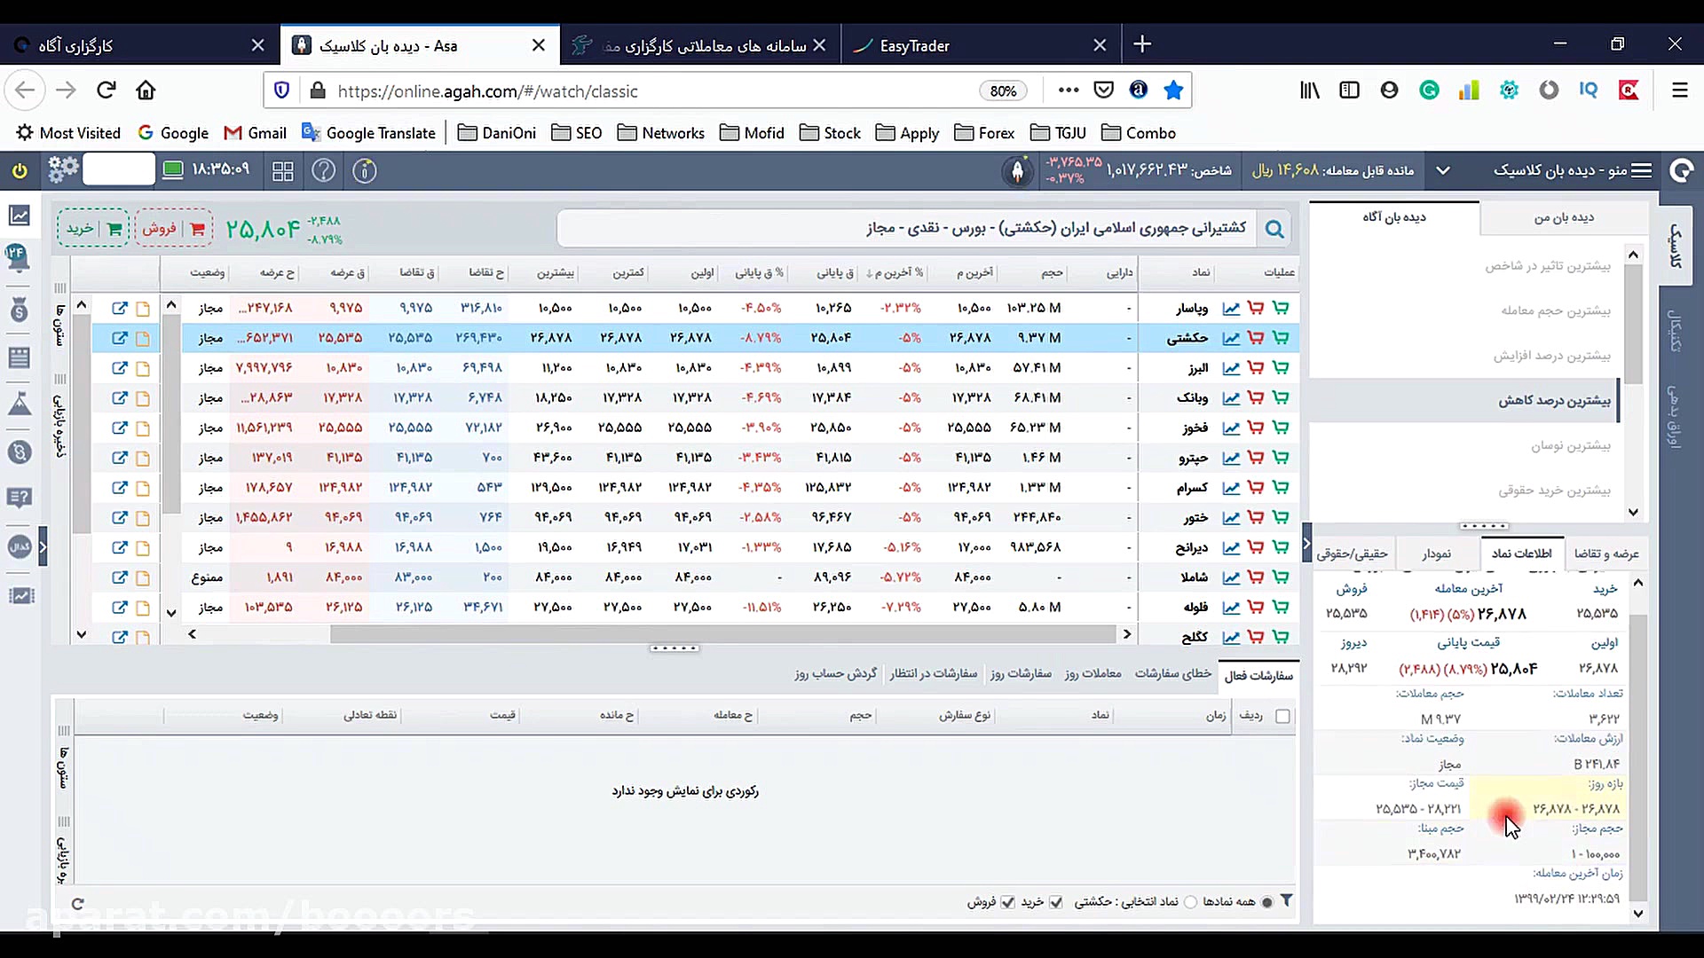Click the grid layout icon near the clock

pos(283,170)
